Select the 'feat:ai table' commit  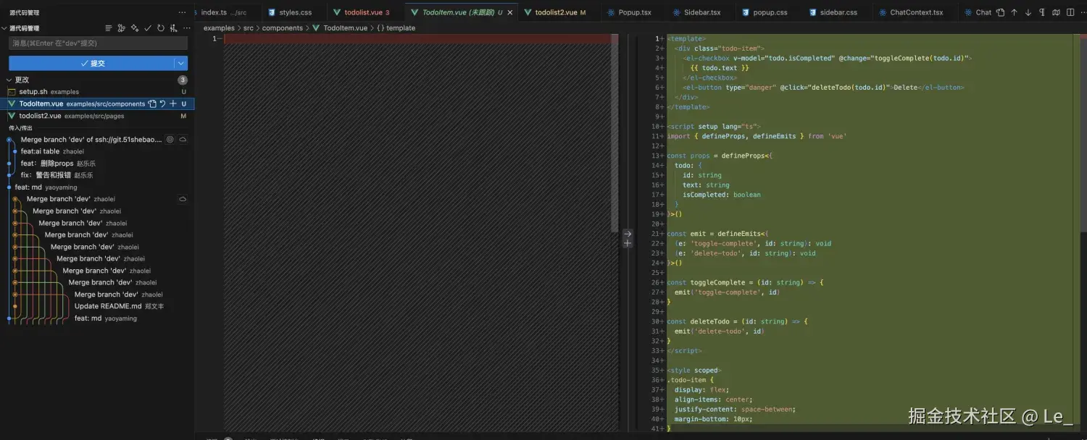point(52,152)
